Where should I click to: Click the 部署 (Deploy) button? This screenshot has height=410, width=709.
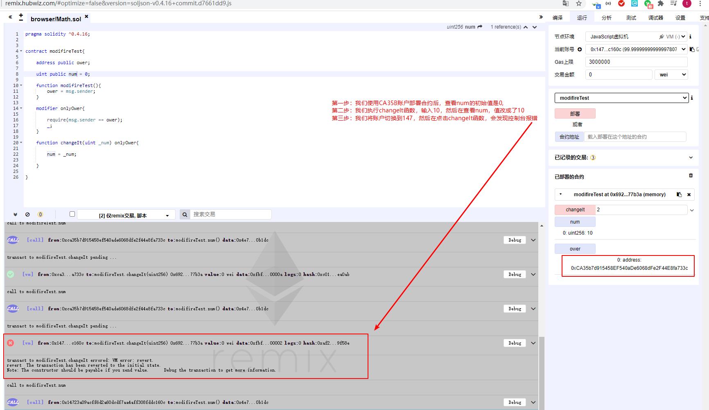575,114
